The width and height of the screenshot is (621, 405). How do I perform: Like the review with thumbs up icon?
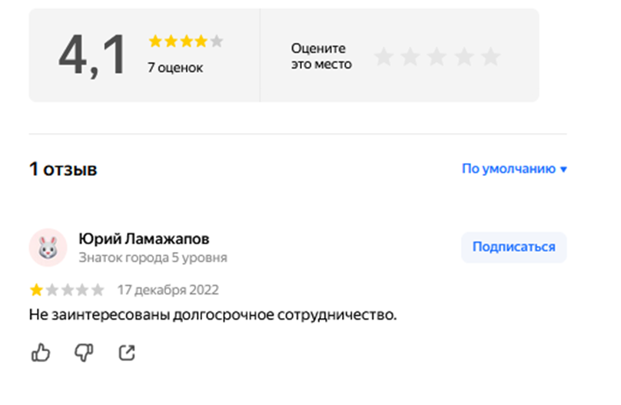pos(41,352)
